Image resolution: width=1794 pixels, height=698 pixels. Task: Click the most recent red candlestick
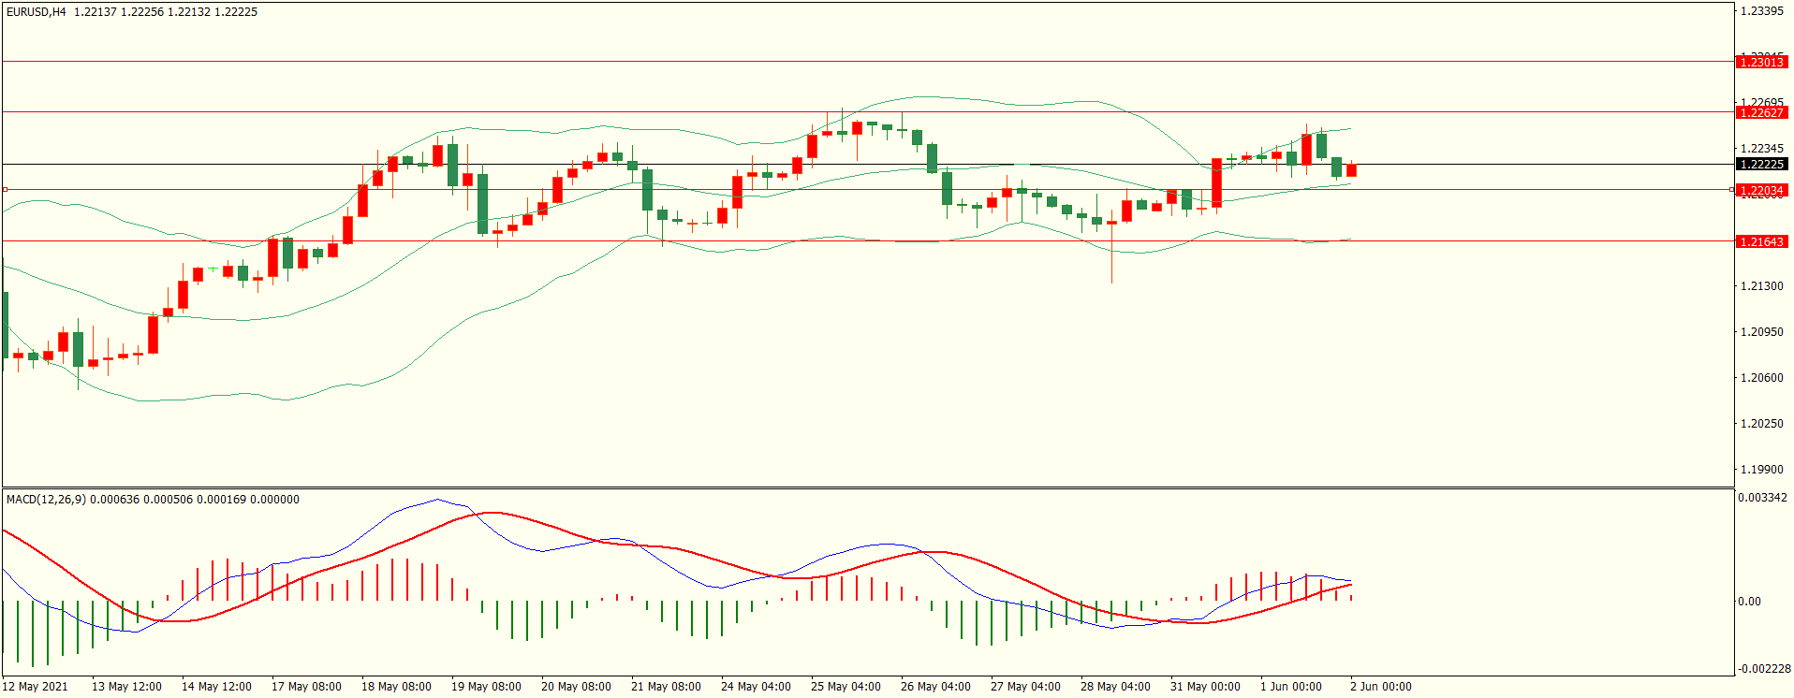(x=1351, y=169)
